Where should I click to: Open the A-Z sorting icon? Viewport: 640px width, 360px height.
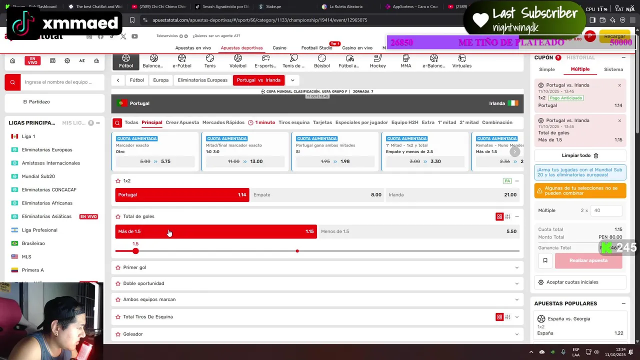82,61
